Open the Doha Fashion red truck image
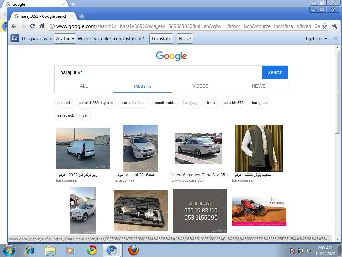The height and width of the screenshot is (257, 342). [259, 211]
